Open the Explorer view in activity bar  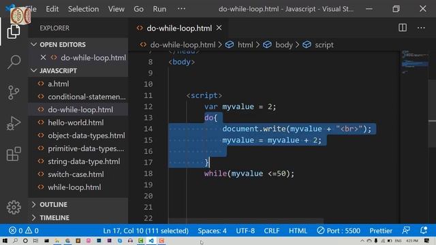pos(14,31)
